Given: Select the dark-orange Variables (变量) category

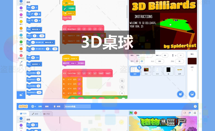Looking at the screenshot, I should pos(21,49).
